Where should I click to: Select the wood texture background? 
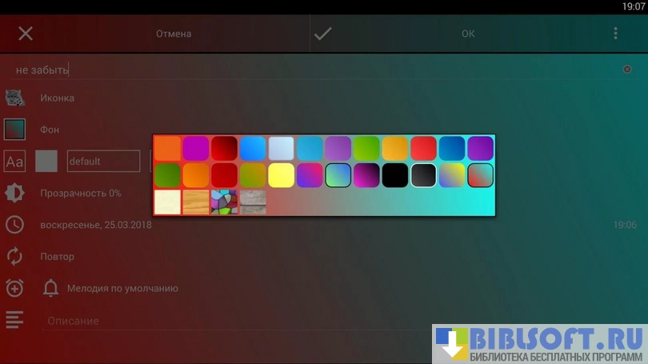point(196,202)
